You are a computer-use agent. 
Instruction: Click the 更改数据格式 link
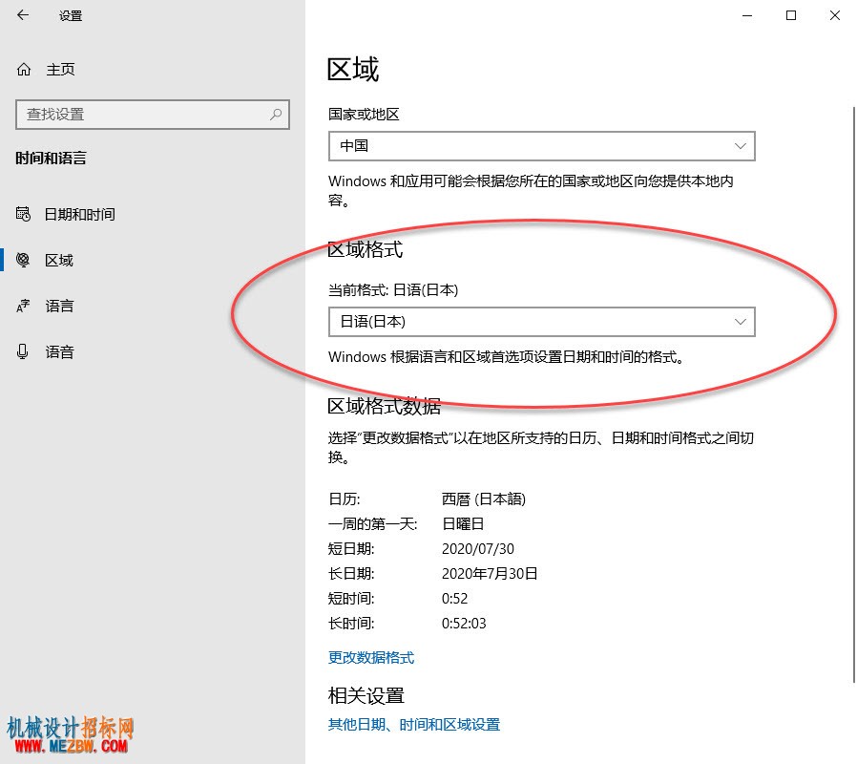coord(371,657)
